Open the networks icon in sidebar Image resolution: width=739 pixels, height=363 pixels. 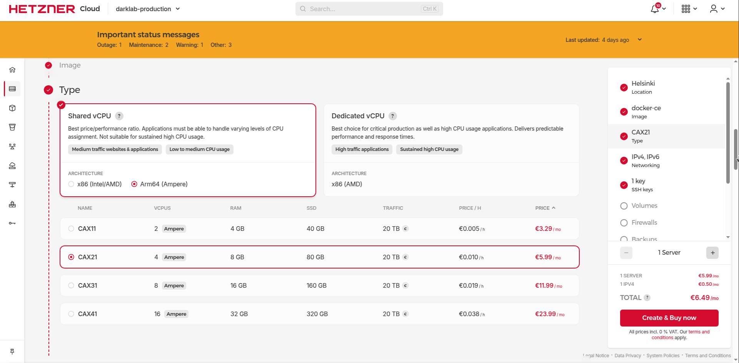point(12,185)
